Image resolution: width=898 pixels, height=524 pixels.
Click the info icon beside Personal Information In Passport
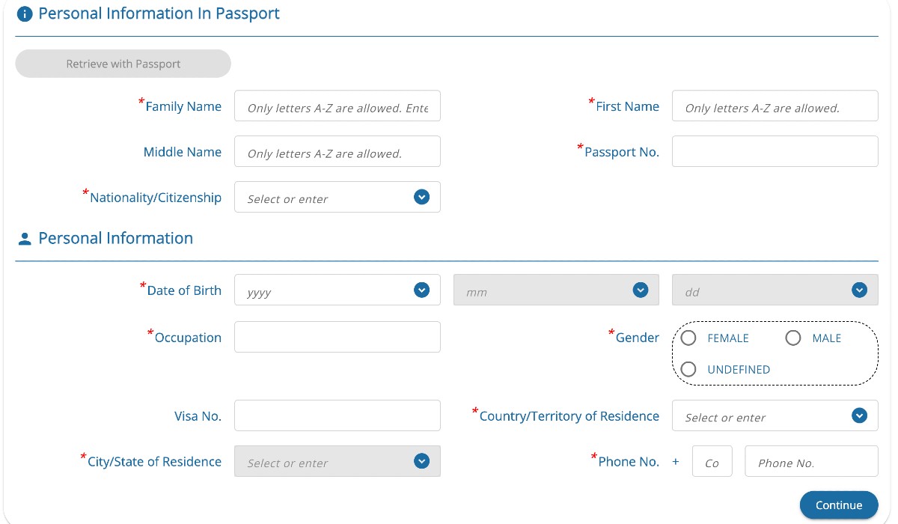pos(25,14)
